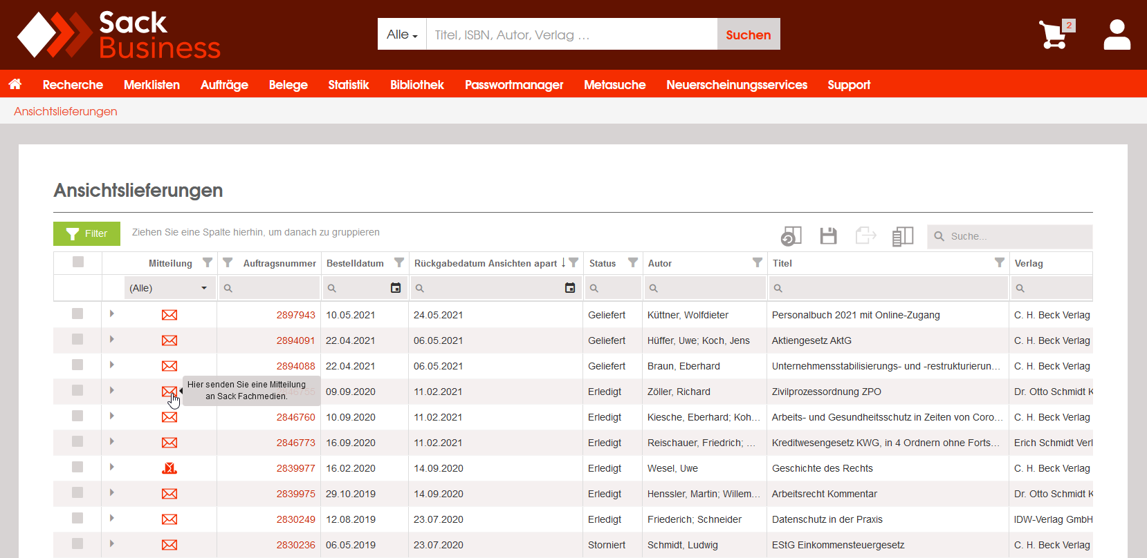Viewport: 1147px width, 558px height.
Task: Click the Ansichtslieferungen breadcrumb link
Action: 66,111
